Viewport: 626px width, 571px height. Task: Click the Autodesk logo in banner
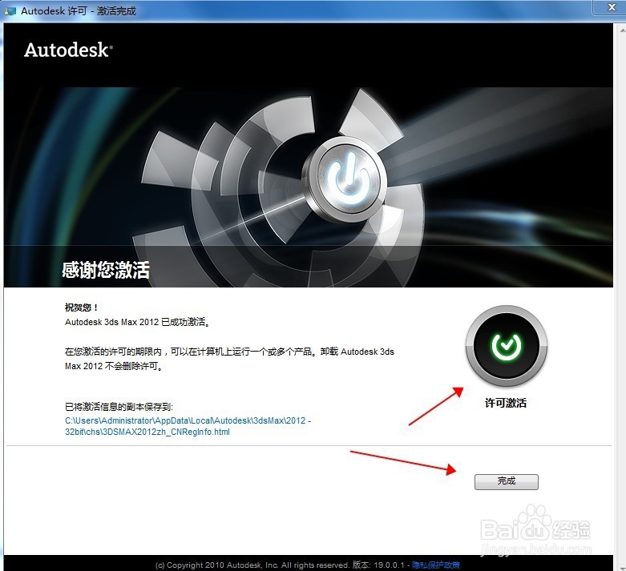(68, 50)
